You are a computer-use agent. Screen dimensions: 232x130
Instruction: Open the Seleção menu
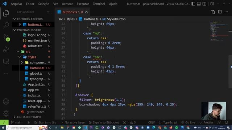tap(43, 4)
